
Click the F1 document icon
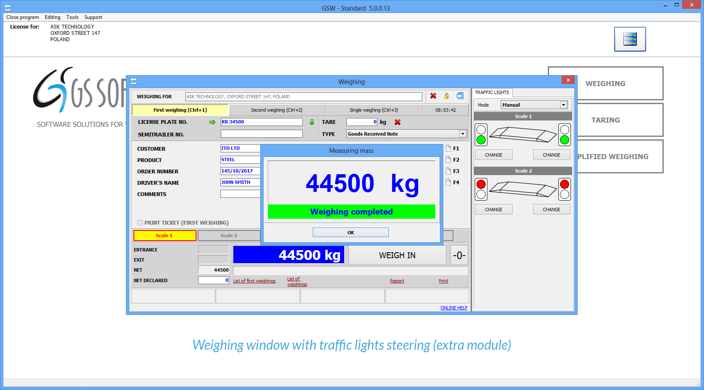coord(448,148)
